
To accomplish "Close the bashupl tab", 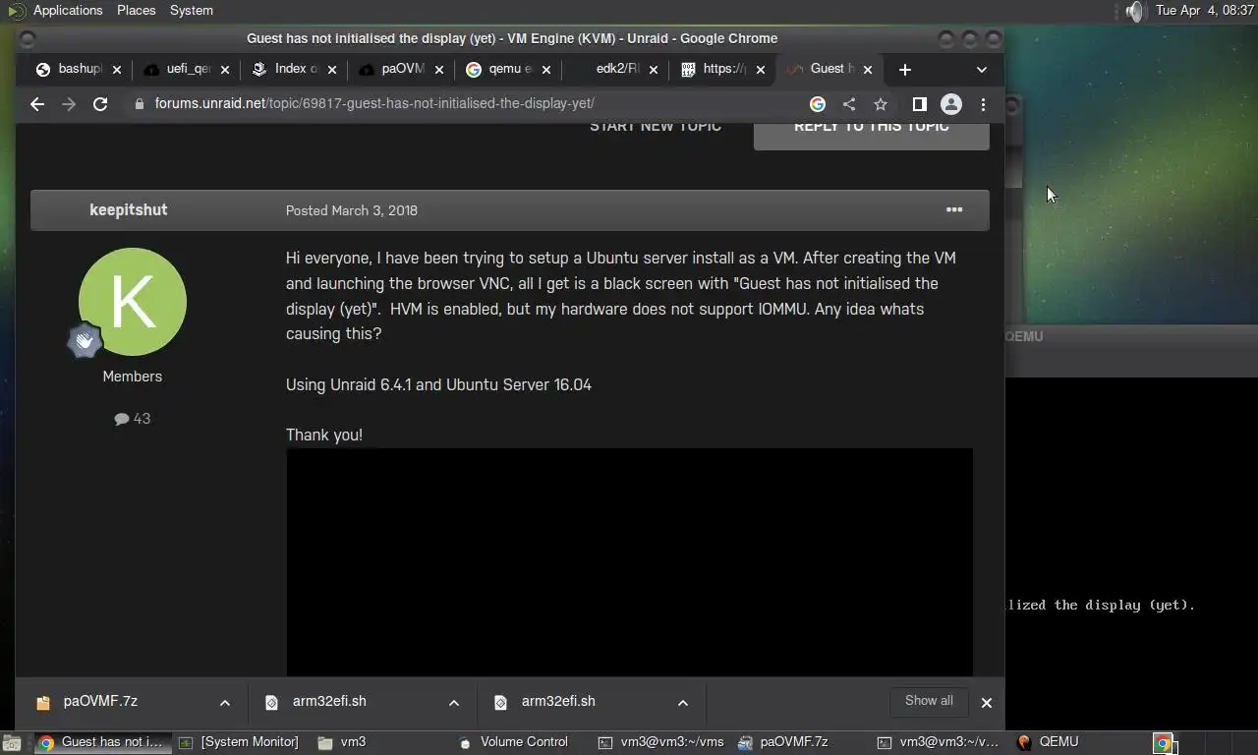I will [x=117, y=70].
